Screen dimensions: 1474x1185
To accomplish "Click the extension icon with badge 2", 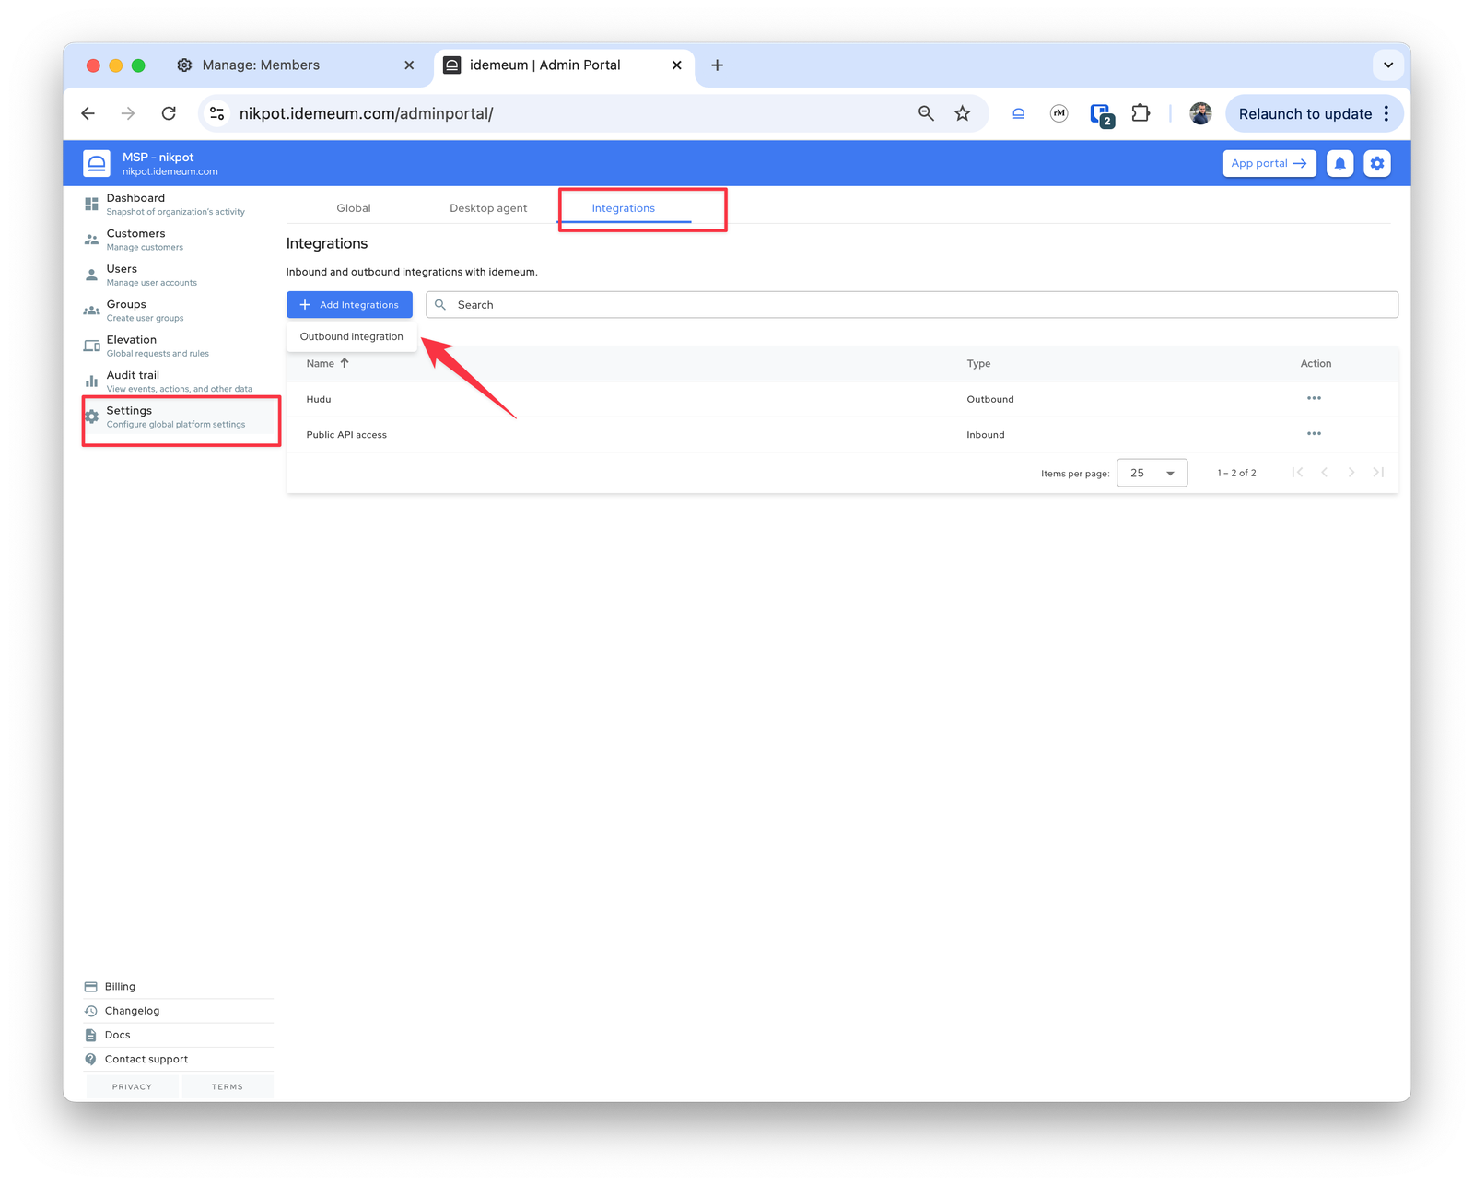I will [1102, 115].
